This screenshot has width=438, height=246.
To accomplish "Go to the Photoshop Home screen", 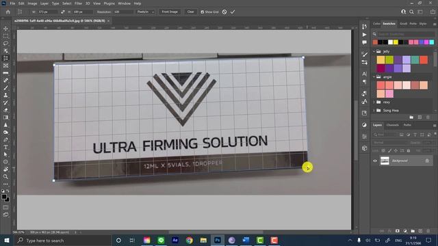I will [x=8, y=12].
